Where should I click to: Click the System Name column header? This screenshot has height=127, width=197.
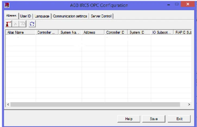tap(70, 32)
